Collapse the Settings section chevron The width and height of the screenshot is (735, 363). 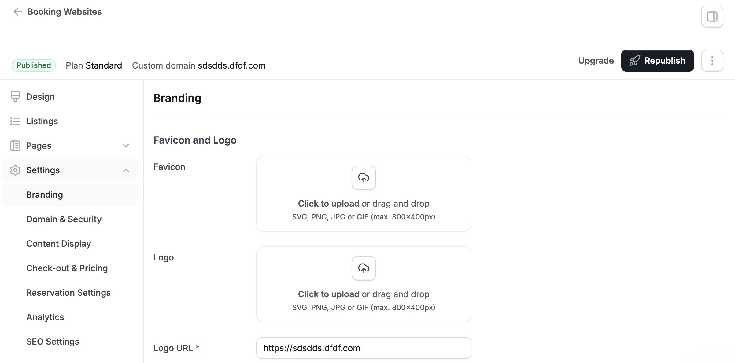(x=126, y=170)
